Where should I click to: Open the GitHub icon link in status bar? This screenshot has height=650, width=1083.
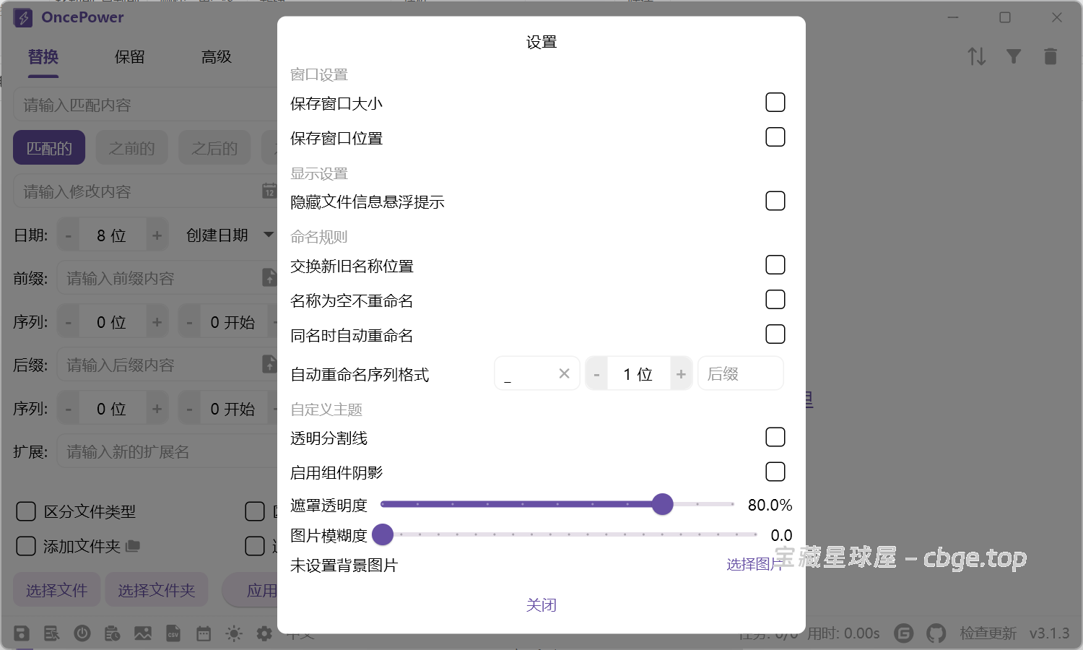click(x=936, y=633)
